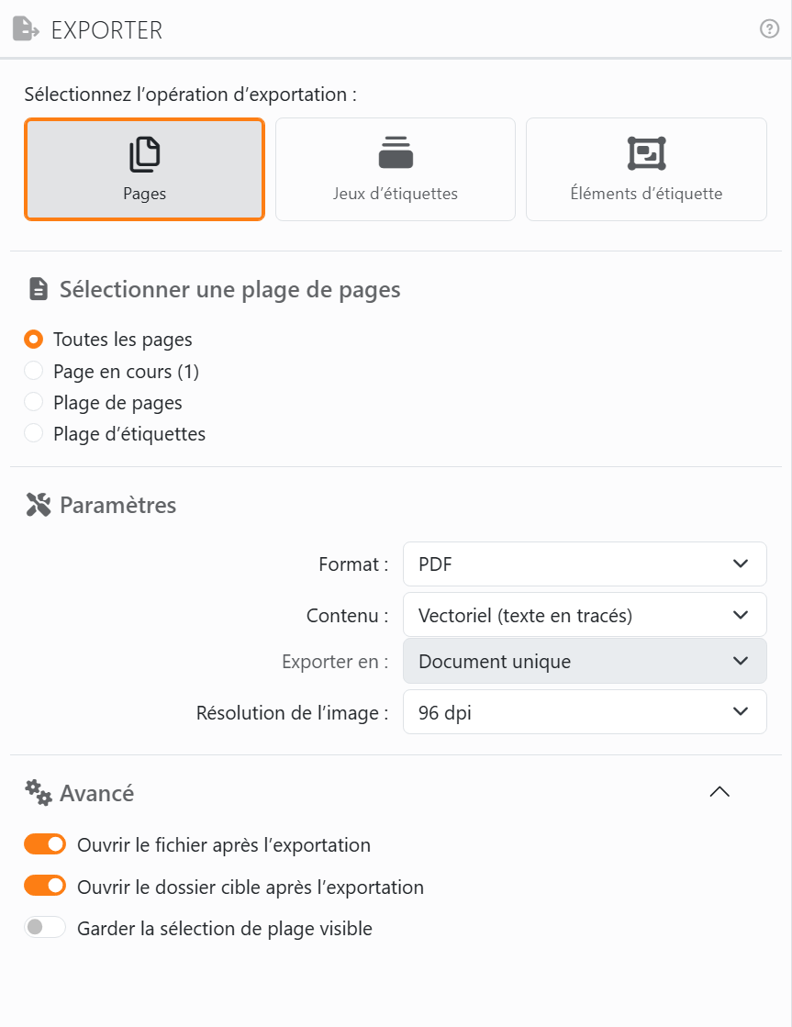Select the Jeux d'étiquettes export operation
This screenshot has height=1027, width=792.
point(395,169)
